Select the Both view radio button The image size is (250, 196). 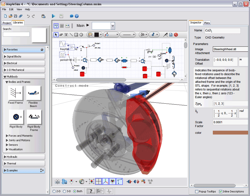coord(75,191)
